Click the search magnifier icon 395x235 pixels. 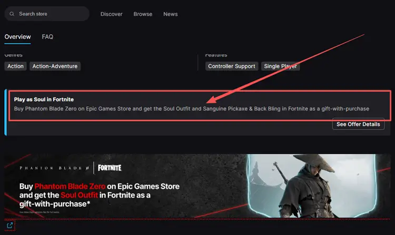(x=12, y=14)
